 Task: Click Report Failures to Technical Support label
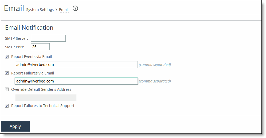43,106
